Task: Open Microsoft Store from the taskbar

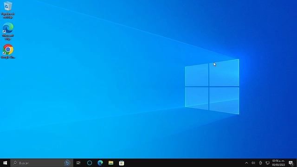Action: pyautogui.click(x=122, y=163)
